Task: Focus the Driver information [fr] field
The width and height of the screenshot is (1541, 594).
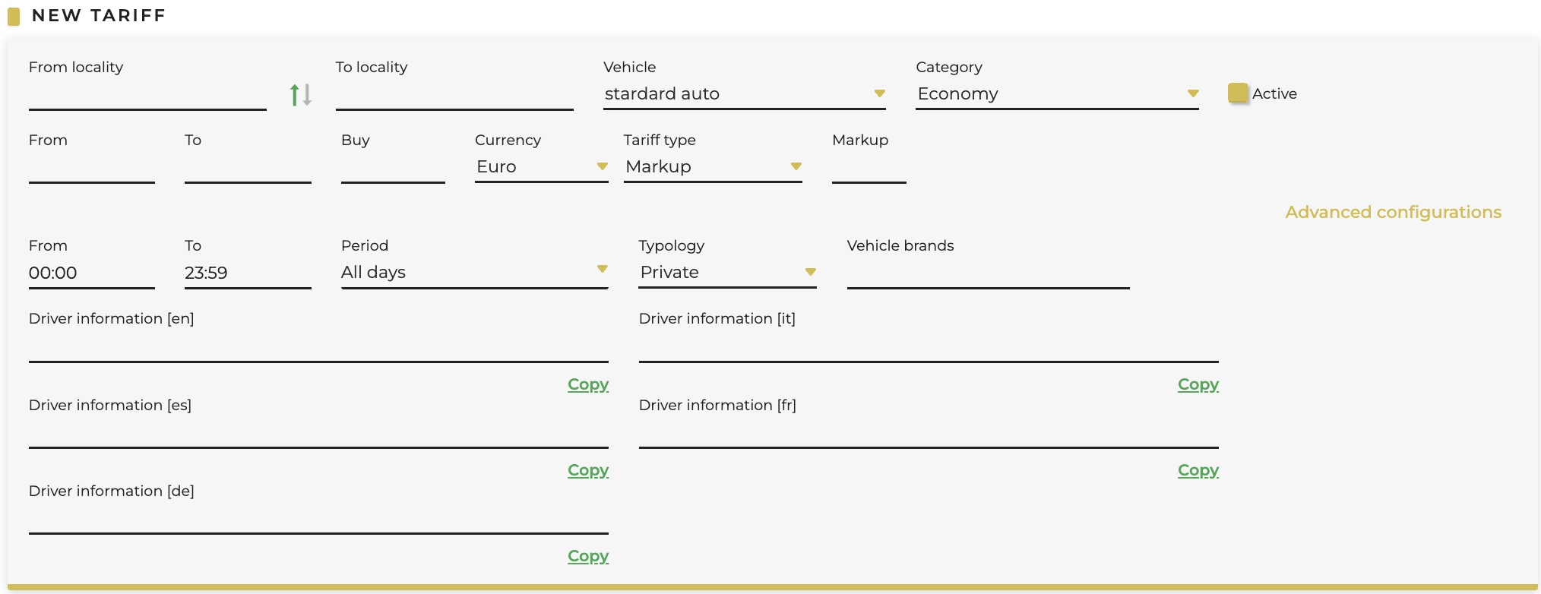Action: (929, 433)
